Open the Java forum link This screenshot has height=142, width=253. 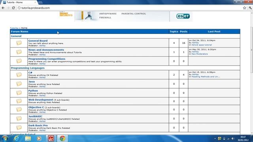pos(32,82)
